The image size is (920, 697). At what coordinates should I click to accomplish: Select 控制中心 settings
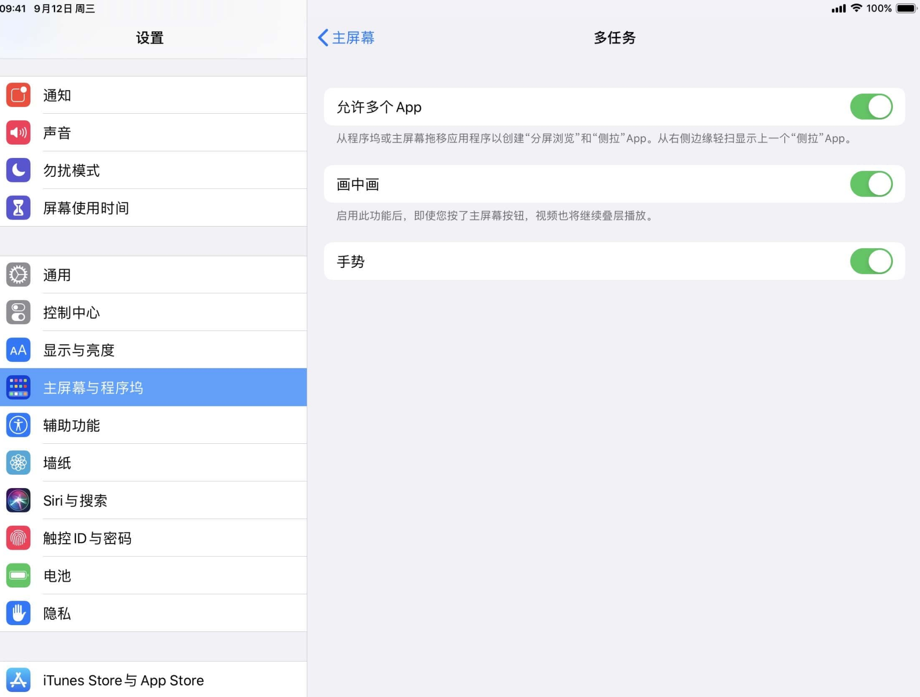point(154,313)
